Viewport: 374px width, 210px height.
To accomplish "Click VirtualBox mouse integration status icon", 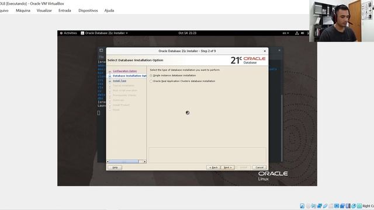I will (354, 206).
